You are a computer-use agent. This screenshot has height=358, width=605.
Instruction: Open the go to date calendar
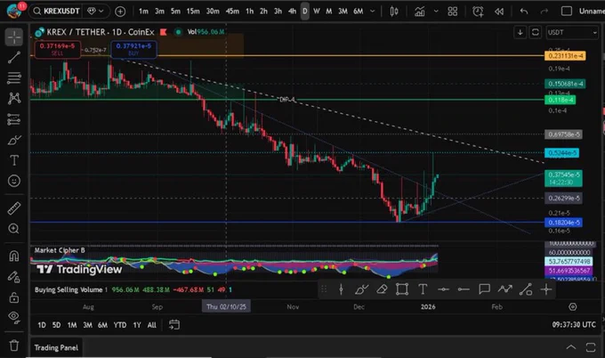(x=174, y=325)
